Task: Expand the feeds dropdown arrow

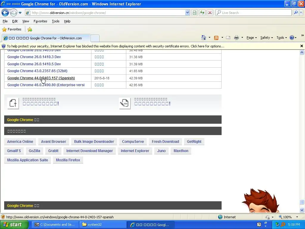Action: 222,38
